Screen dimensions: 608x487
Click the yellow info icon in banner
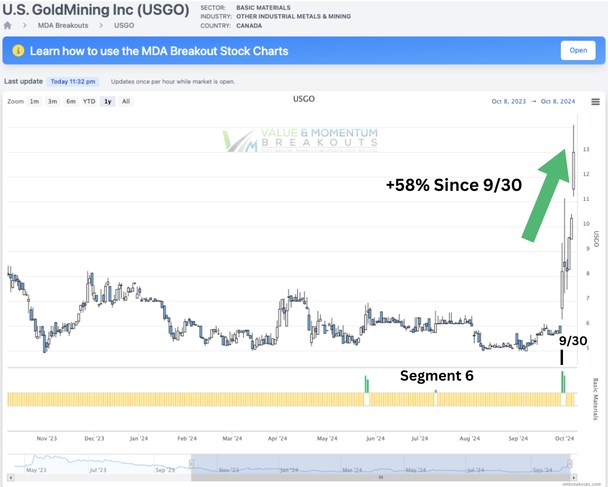click(18, 51)
